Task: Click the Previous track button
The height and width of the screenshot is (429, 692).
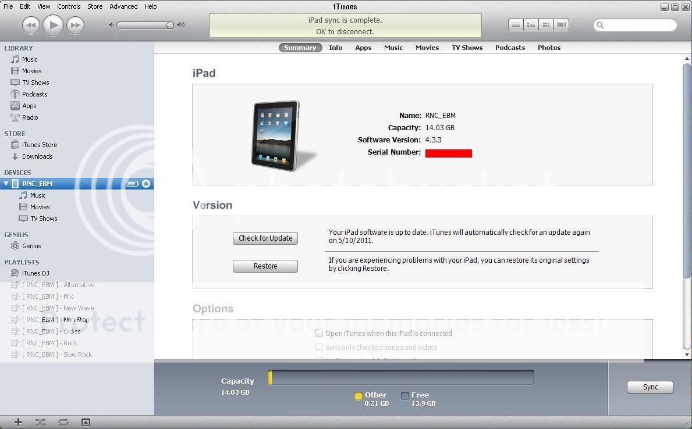Action: (x=31, y=25)
